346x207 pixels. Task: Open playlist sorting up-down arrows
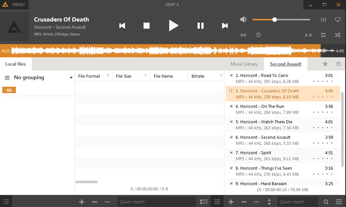pos(269,202)
